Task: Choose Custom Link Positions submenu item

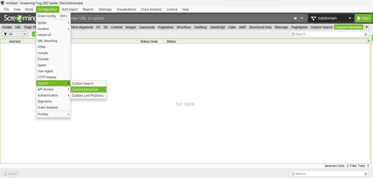Action: [89, 96]
